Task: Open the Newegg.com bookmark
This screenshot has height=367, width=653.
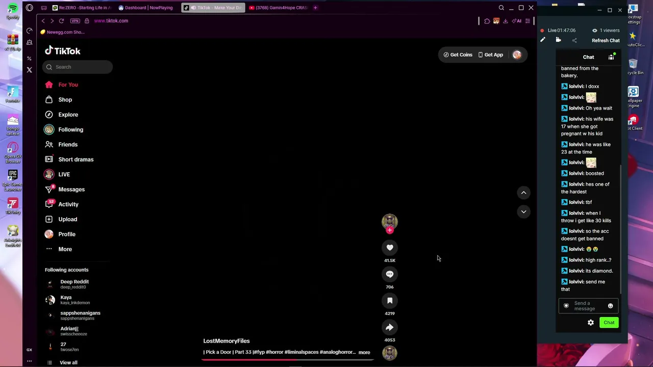Action: (x=63, y=32)
